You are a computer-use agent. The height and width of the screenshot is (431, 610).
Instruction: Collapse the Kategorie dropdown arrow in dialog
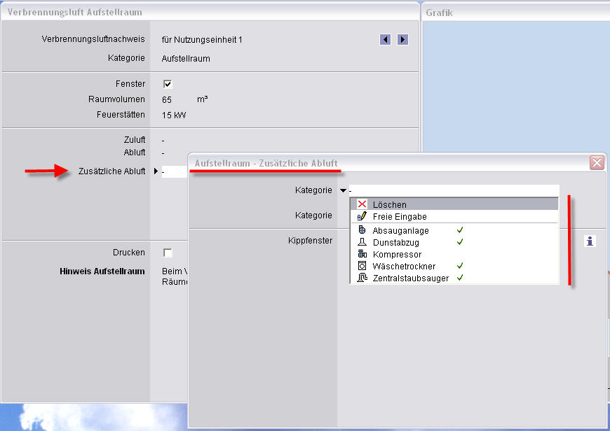coord(343,190)
